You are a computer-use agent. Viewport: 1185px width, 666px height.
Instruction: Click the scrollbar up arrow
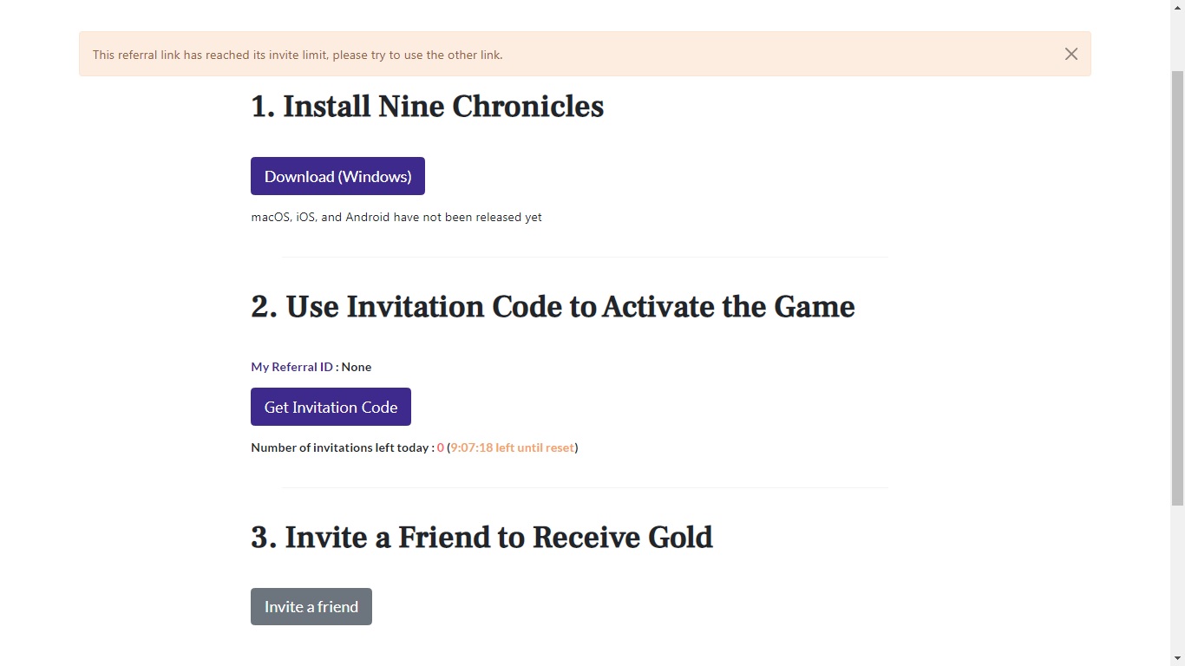click(1177, 7)
